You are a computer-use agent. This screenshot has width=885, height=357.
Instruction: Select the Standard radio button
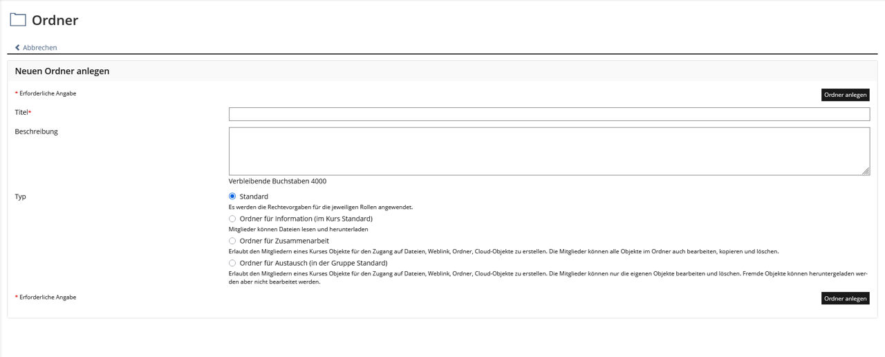232,196
